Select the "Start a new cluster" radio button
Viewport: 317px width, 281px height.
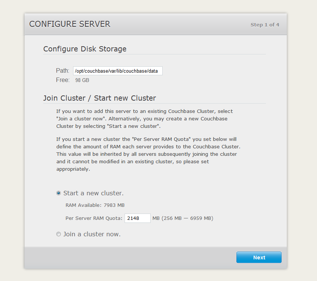click(x=59, y=193)
